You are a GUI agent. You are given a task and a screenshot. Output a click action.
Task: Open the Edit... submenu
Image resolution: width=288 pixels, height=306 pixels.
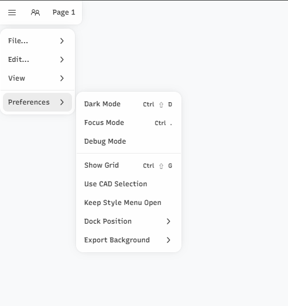[x=37, y=60]
